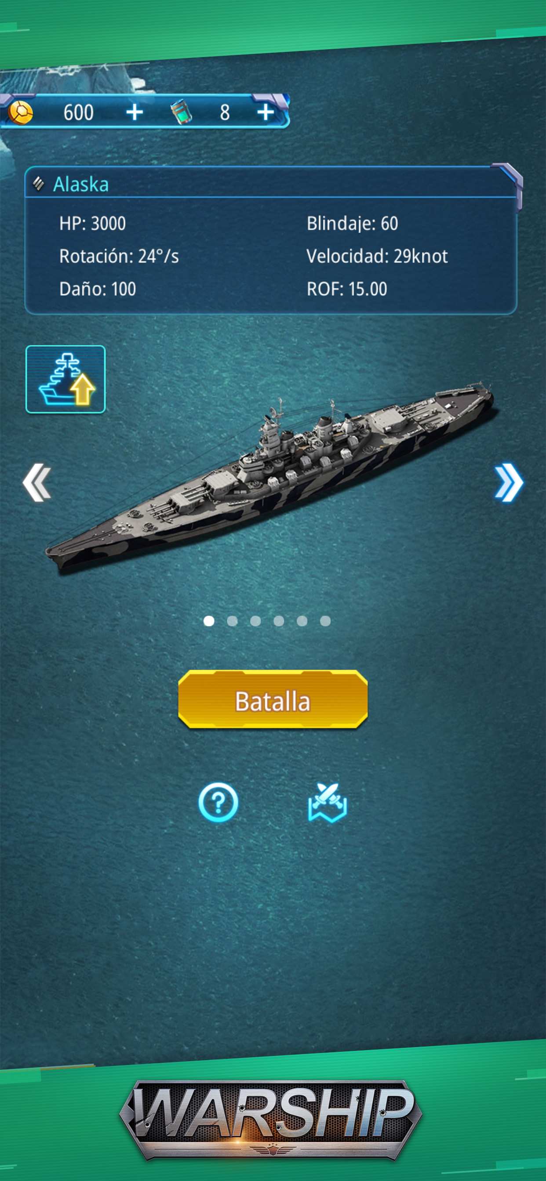546x1181 pixels.
Task: Select the fourth ship page dot
Action: pos(279,621)
